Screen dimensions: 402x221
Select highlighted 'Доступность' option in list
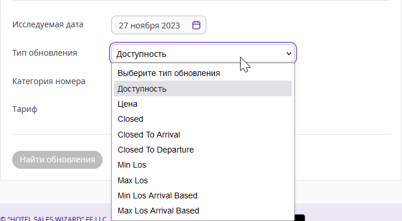[x=203, y=89]
